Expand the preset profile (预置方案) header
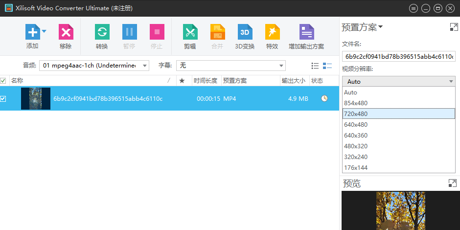Viewport: 460px width, 230px height. [x=362, y=27]
